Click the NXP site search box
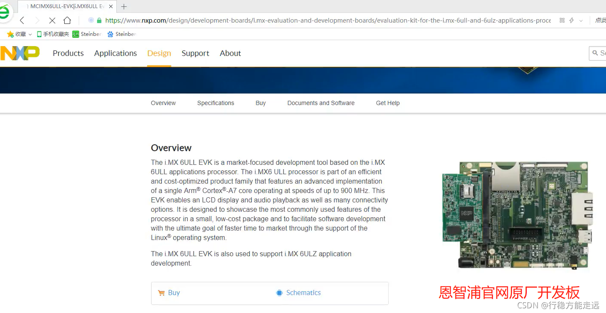Viewport: 606px width, 313px height. coord(598,53)
